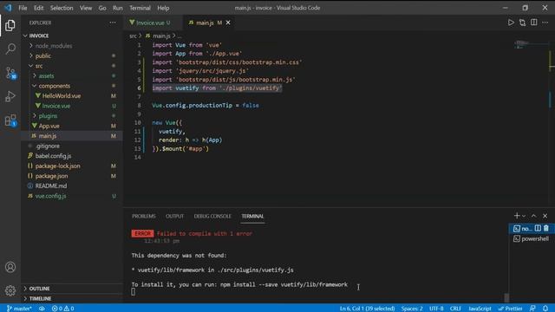This screenshot has height=312, width=555.
Task: Split the editor to the right
Action: [534, 23]
